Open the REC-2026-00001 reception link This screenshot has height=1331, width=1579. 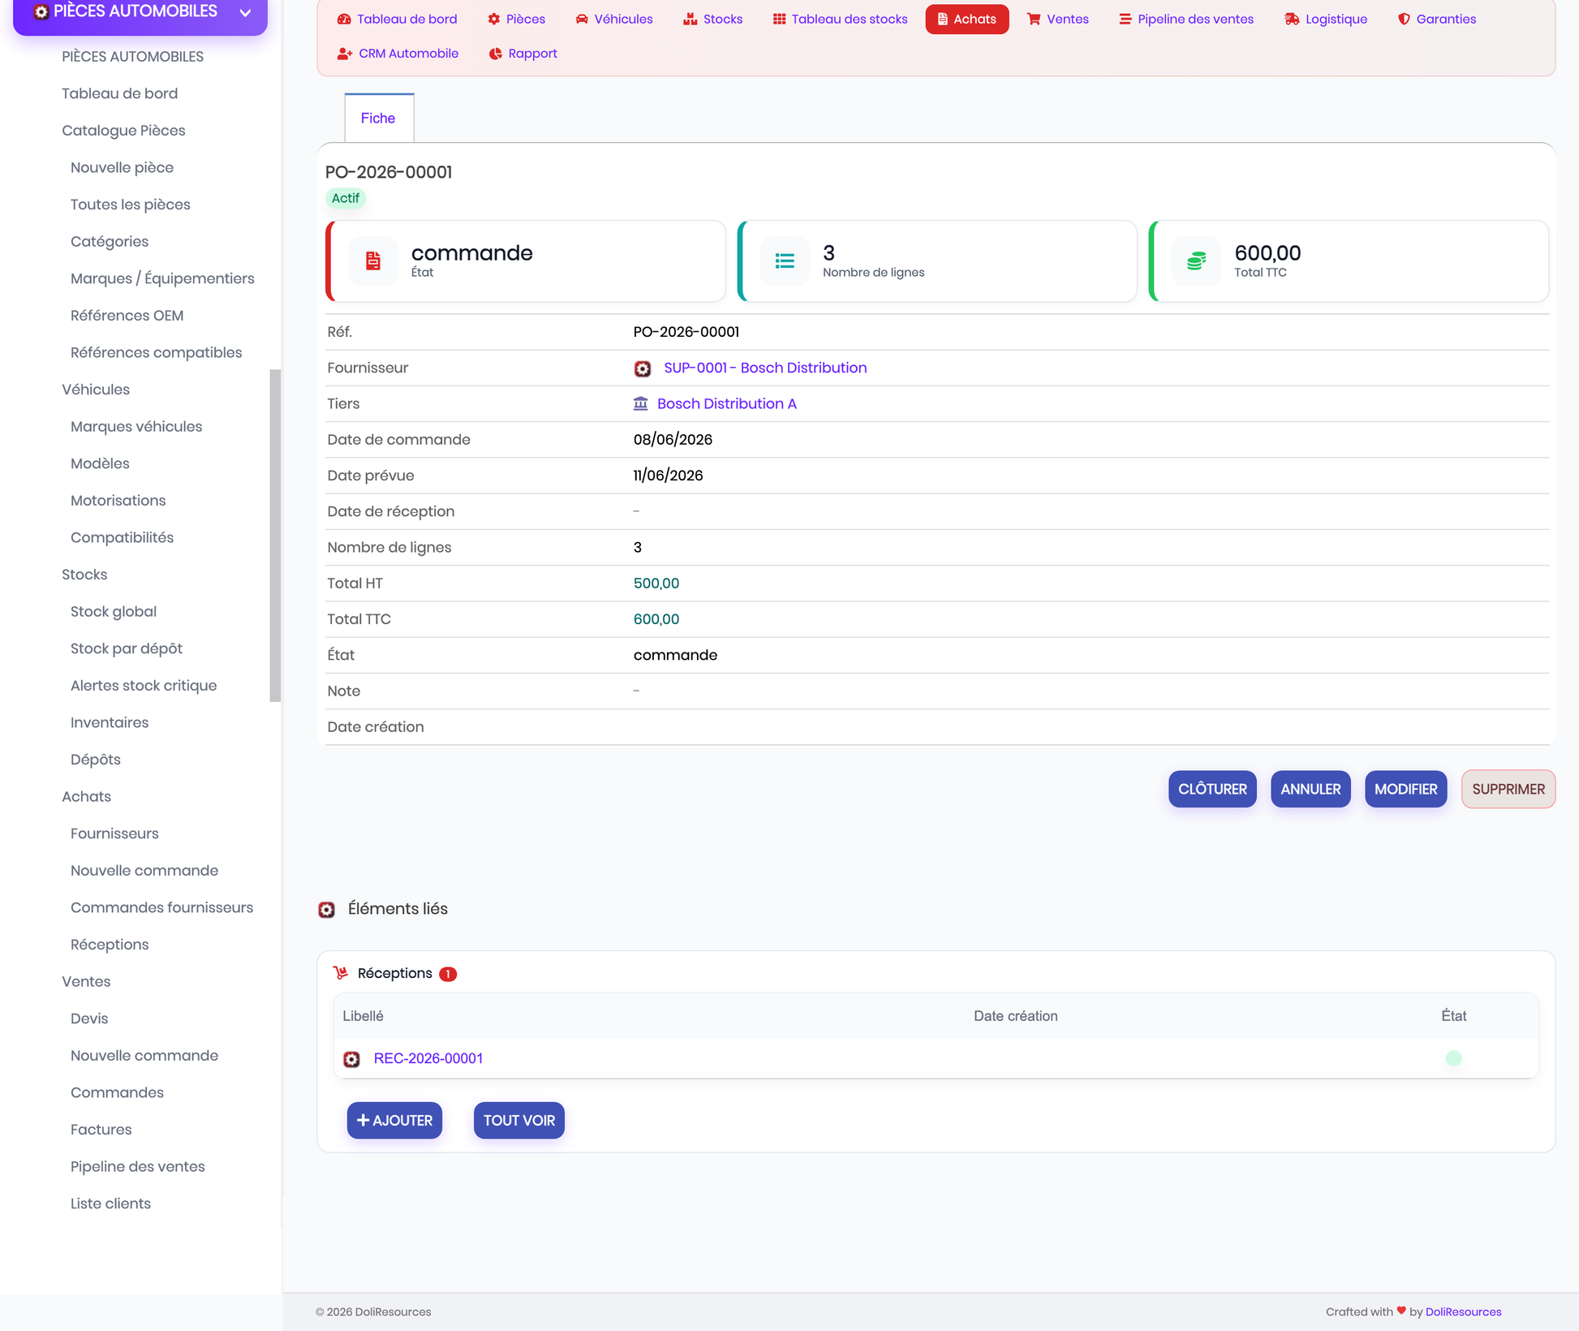point(428,1058)
